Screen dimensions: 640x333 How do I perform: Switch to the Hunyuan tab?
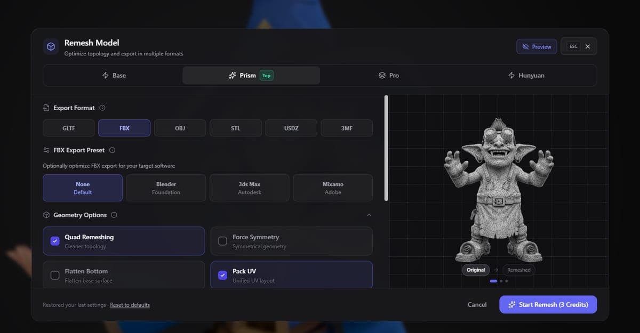pyautogui.click(x=526, y=76)
